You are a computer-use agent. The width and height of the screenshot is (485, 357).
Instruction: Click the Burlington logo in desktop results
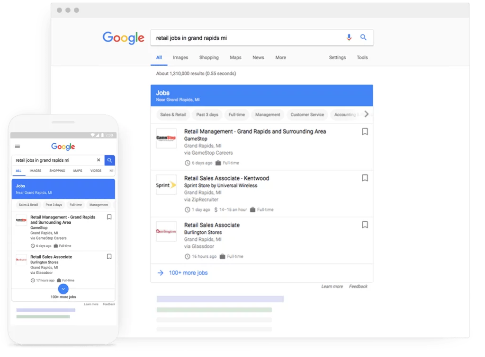point(166,232)
